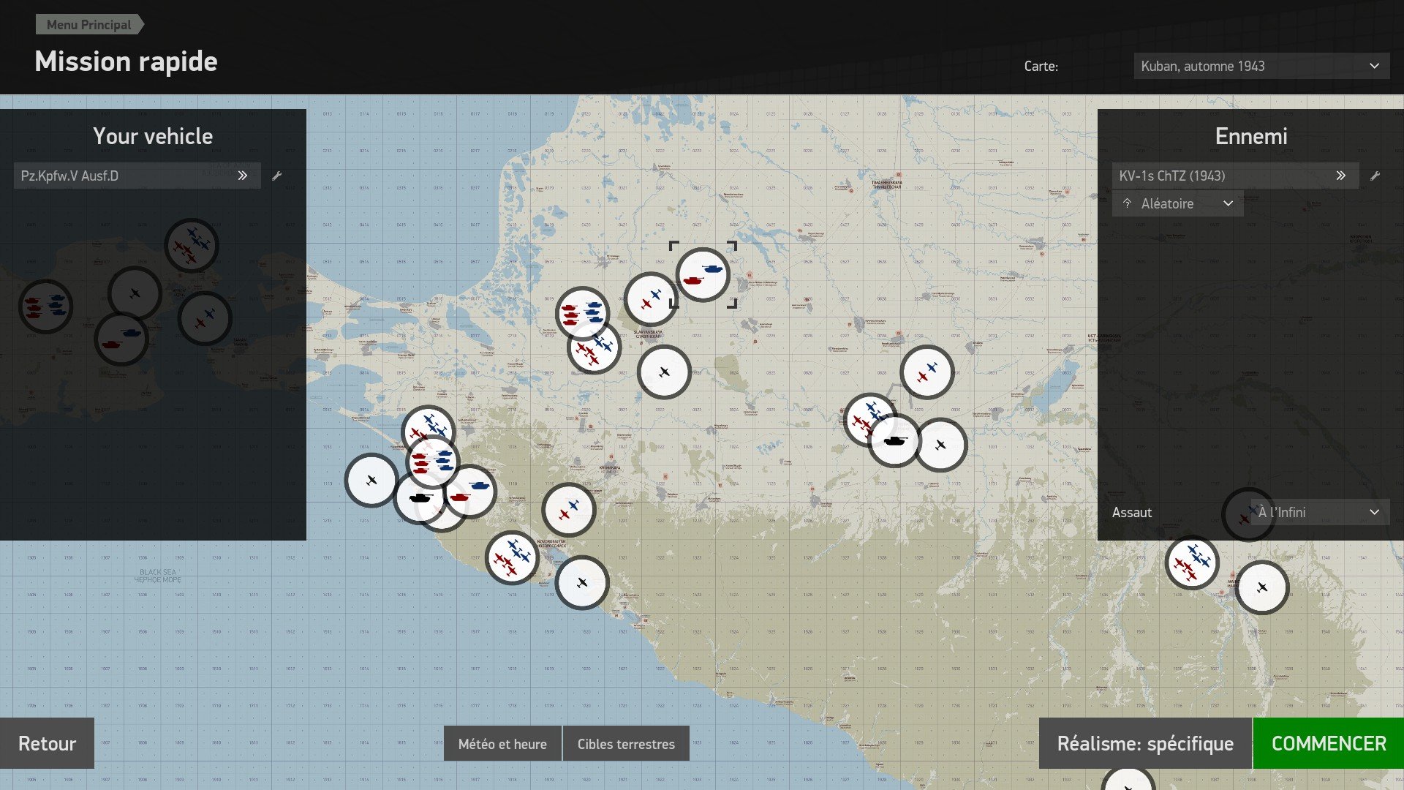Open the Aléatoire dropdown
1404x790 pixels.
(x=1177, y=203)
